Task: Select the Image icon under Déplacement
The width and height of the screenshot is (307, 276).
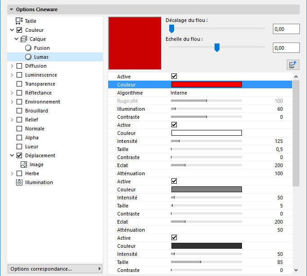Action: (x=24, y=164)
